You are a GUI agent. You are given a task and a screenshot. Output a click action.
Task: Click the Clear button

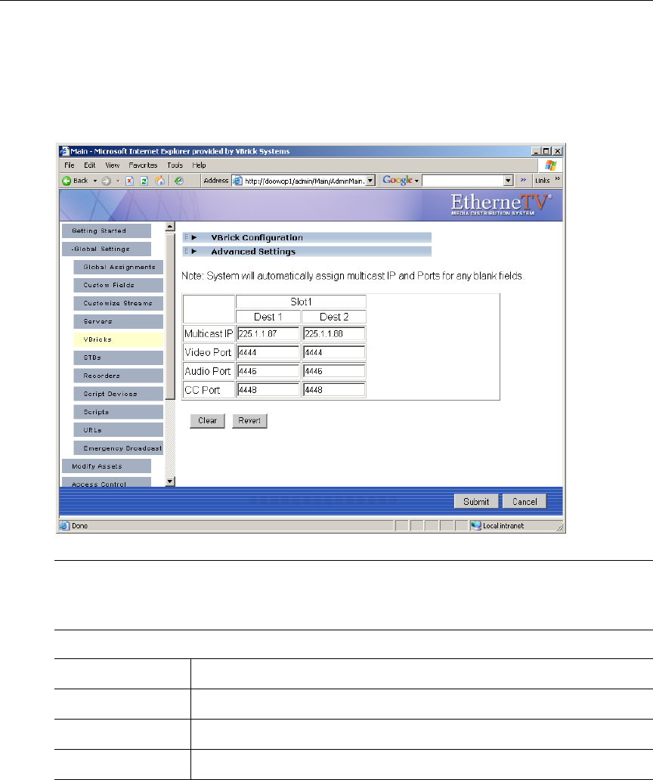[x=207, y=421]
